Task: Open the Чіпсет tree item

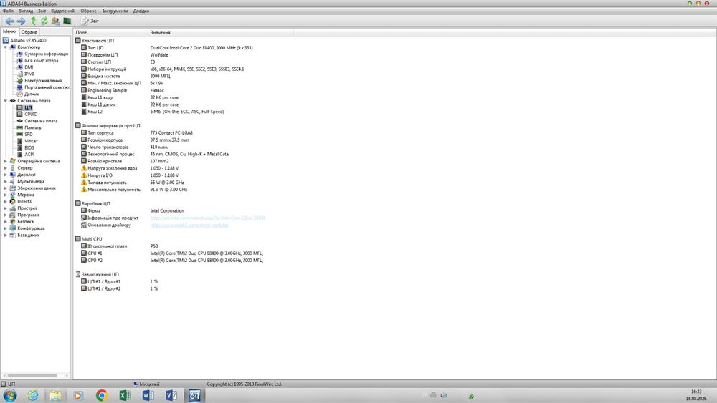Action: [31, 141]
